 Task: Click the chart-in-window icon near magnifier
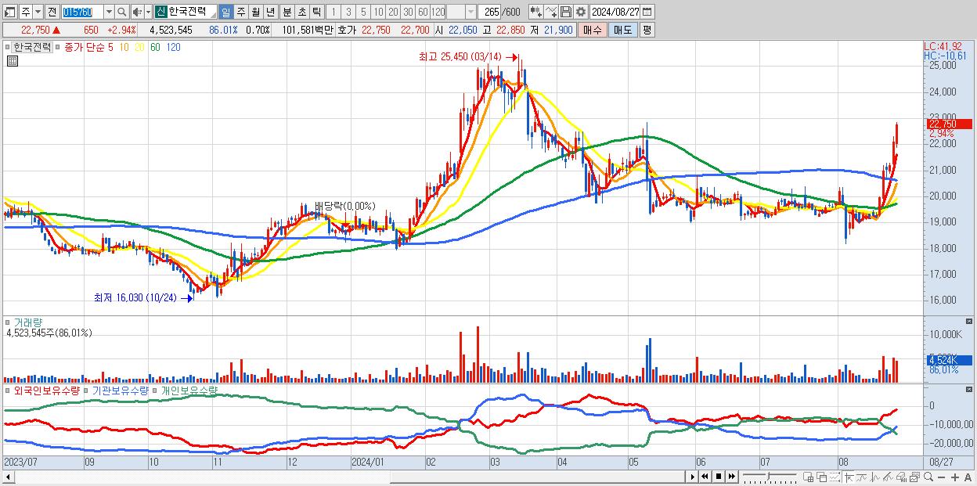[914, 477]
